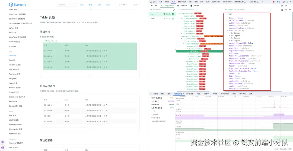This screenshot has height=151, width=293.
Task: Click the select-component target icon in Vue devtools
Action: click(282, 6)
